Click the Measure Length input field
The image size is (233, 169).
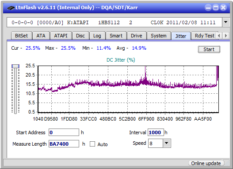tap(64, 144)
